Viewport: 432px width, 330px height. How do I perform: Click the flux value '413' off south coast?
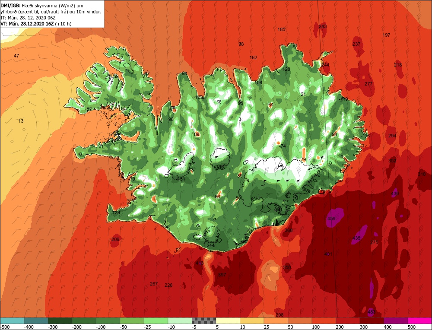point(199,263)
